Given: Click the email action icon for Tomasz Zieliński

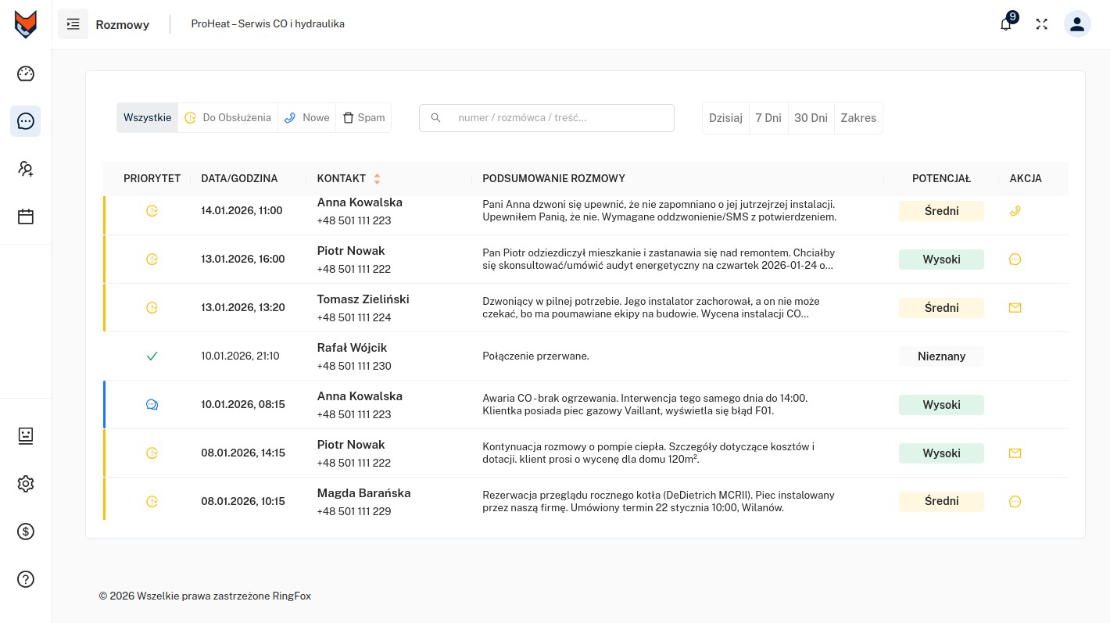Looking at the screenshot, I should (x=1015, y=308).
